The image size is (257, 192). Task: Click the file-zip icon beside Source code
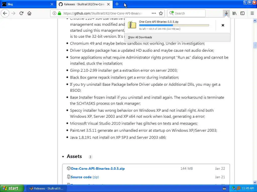[69, 177]
